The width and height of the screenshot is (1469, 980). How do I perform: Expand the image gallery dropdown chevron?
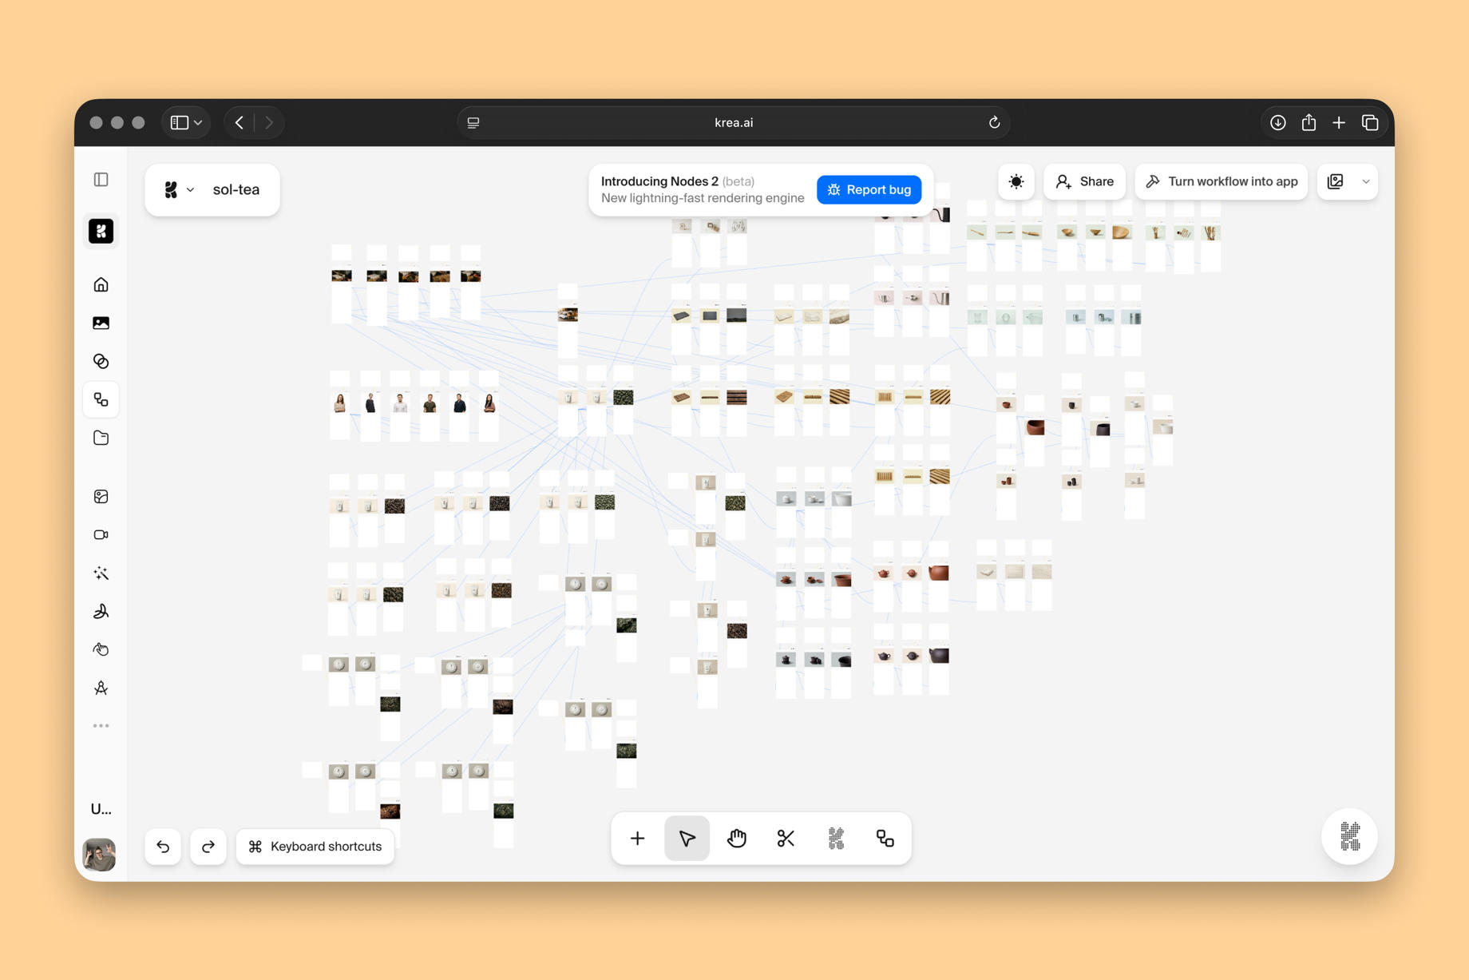tap(1366, 181)
